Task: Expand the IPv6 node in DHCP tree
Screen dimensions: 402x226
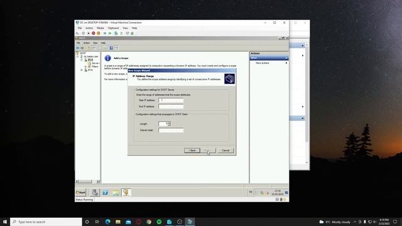Action: tap(82, 70)
